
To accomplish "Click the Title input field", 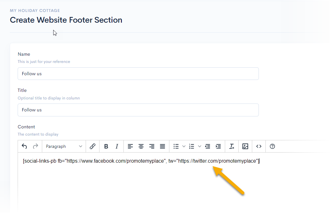I will click(138, 110).
